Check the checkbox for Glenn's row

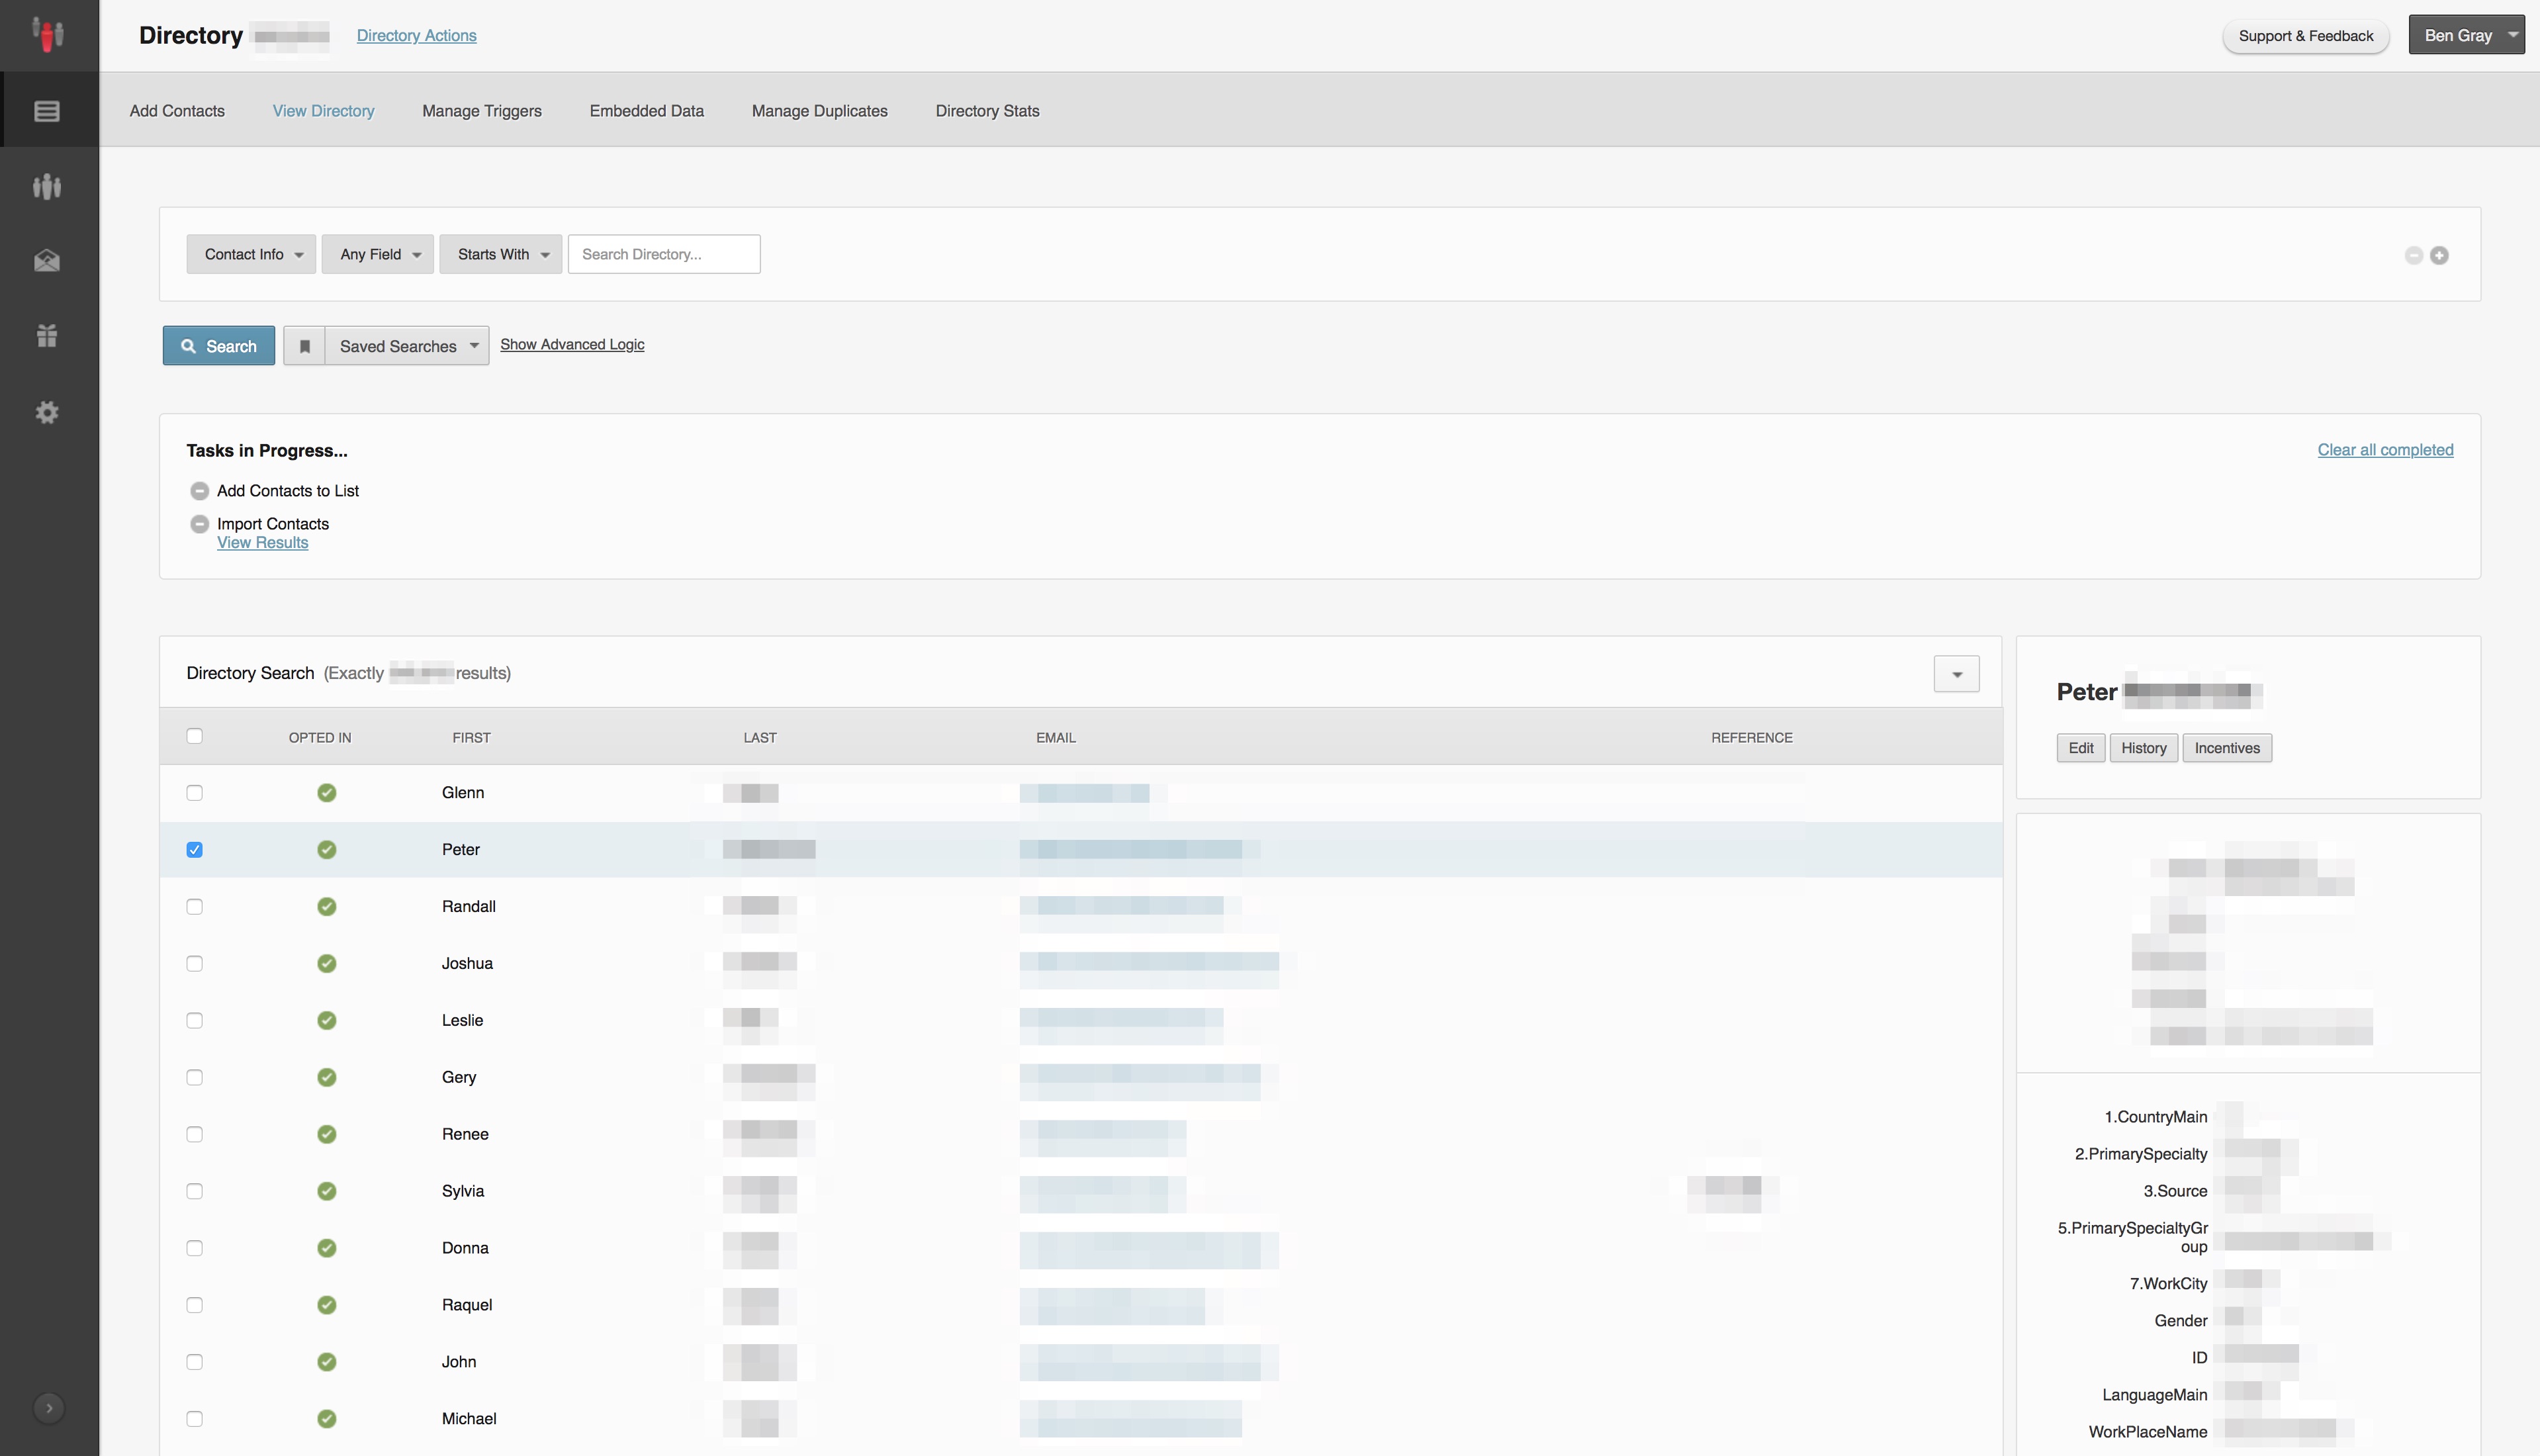click(x=195, y=792)
